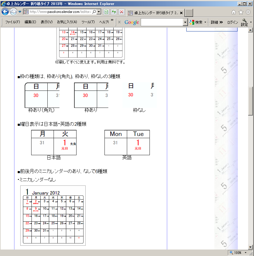Image resolution: width=254 pixels, height=256 pixels.
Task: Click the Stop loading red X icon
Action: tap(122, 12)
